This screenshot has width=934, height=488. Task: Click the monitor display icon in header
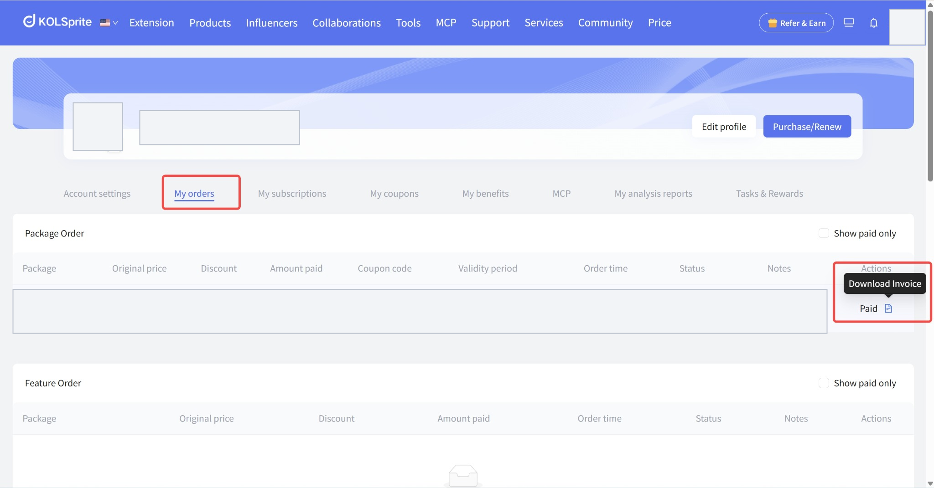click(848, 22)
